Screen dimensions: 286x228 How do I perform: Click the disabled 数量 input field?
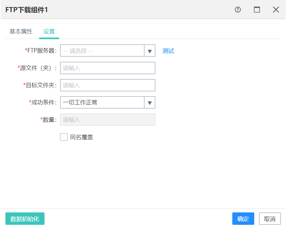[x=108, y=120]
